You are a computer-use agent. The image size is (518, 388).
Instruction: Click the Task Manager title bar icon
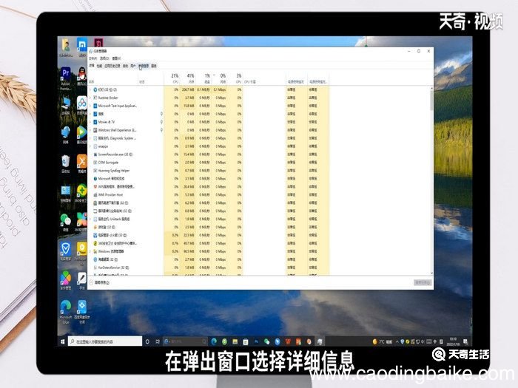coord(91,51)
